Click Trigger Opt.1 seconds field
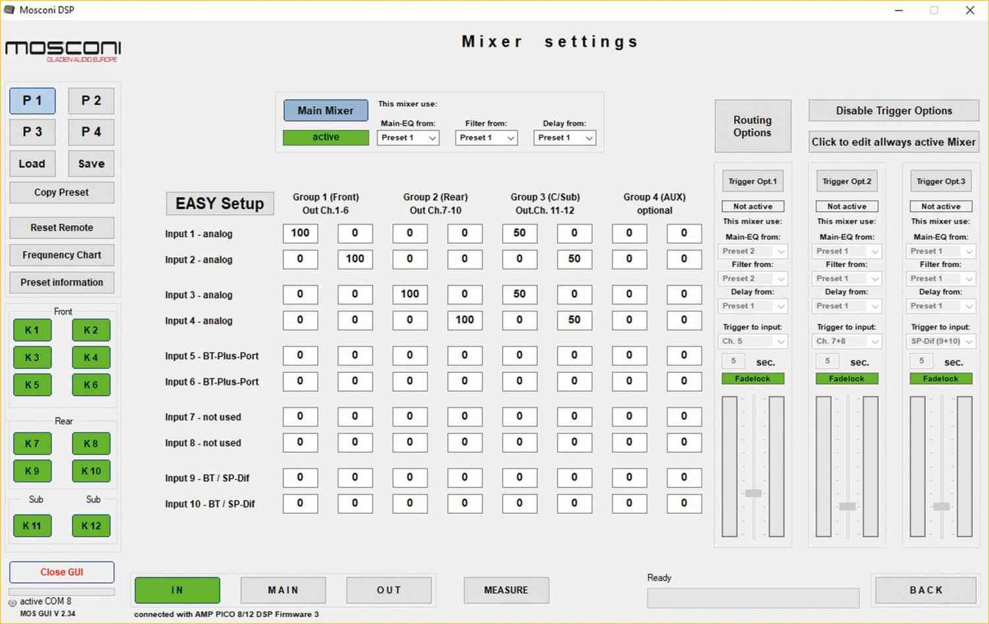This screenshot has width=989, height=624. click(733, 361)
